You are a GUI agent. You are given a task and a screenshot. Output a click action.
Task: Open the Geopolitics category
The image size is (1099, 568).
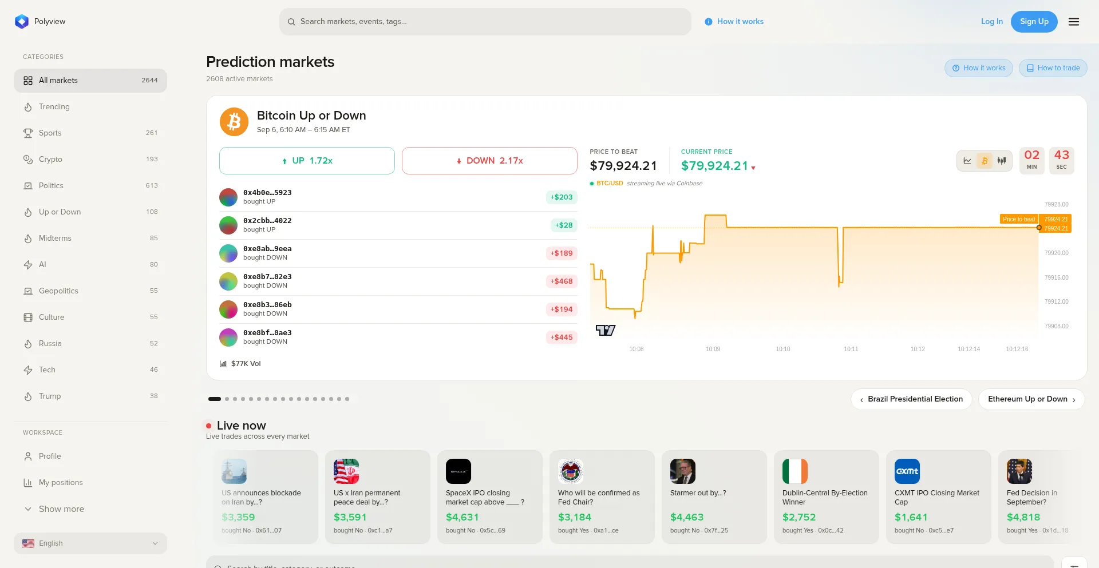click(x=90, y=291)
